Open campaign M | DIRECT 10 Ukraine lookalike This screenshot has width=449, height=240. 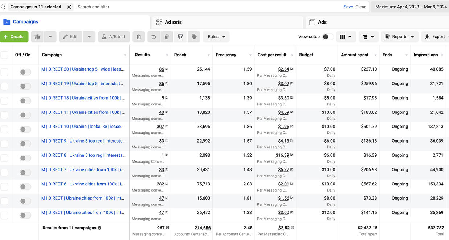[x=83, y=127]
